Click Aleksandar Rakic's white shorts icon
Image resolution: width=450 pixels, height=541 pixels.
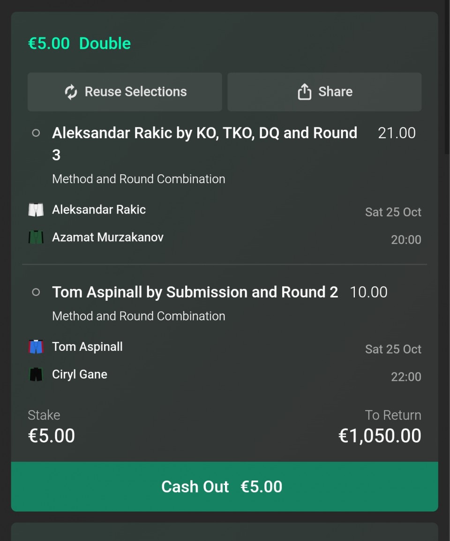click(36, 209)
